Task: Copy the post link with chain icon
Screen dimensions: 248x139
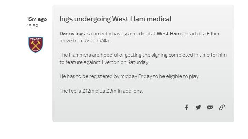Action: point(222,107)
